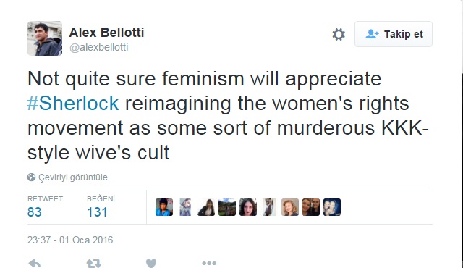The width and height of the screenshot is (463, 268).
Task: Open the #Sherlock hashtag
Action: click(x=73, y=103)
